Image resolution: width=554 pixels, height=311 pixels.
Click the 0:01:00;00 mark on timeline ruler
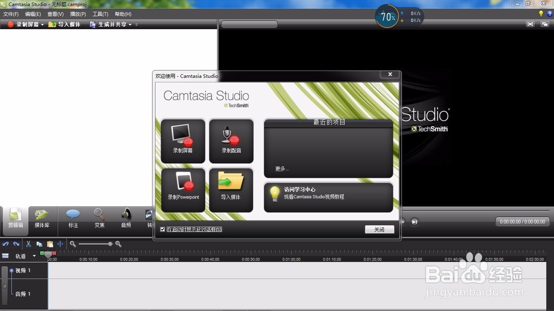click(x=291, y=259)
